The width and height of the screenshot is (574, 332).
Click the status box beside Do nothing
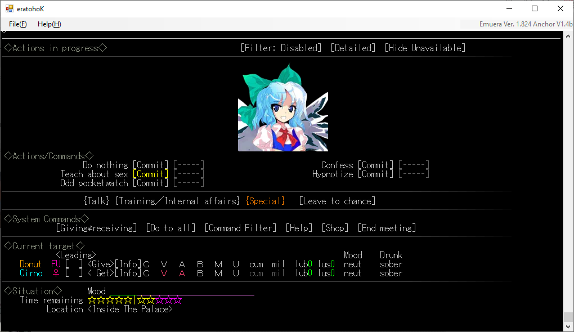(189, 165)
